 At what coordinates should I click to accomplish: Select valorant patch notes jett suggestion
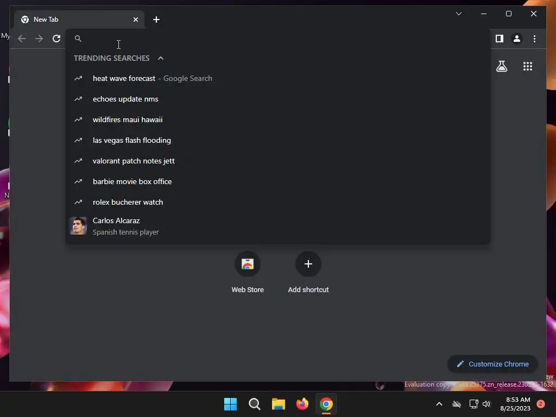pyautogui.click(x=278, y=161)
